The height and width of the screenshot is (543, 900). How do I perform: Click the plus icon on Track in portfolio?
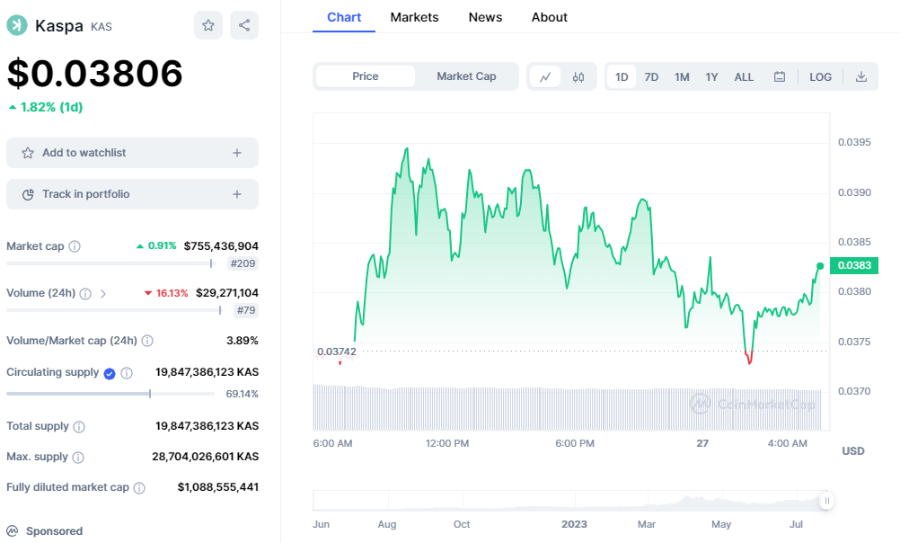tap(237, 194)
